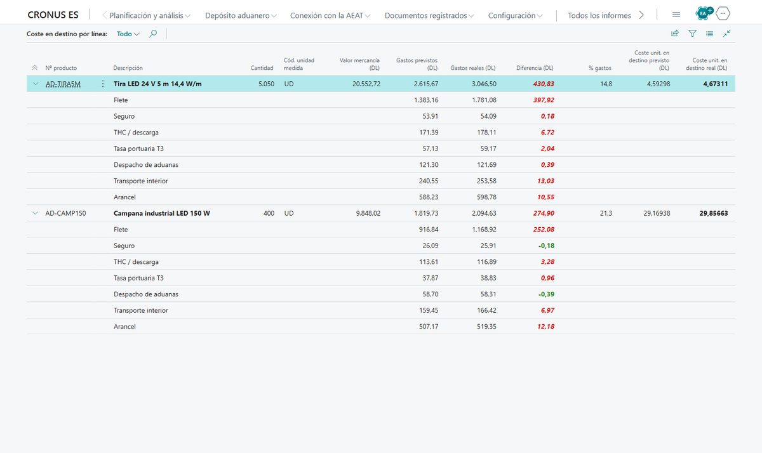Sort by the Cantidad column header
This screenshot has width=762, height=453.
(262, 68)
